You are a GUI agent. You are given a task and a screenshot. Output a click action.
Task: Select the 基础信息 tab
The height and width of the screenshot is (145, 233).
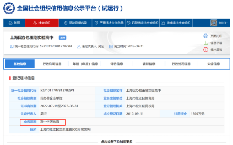[20, 64]
